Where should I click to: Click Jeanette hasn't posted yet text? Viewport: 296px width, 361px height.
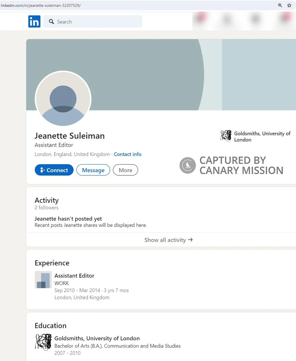click(68, 219)
